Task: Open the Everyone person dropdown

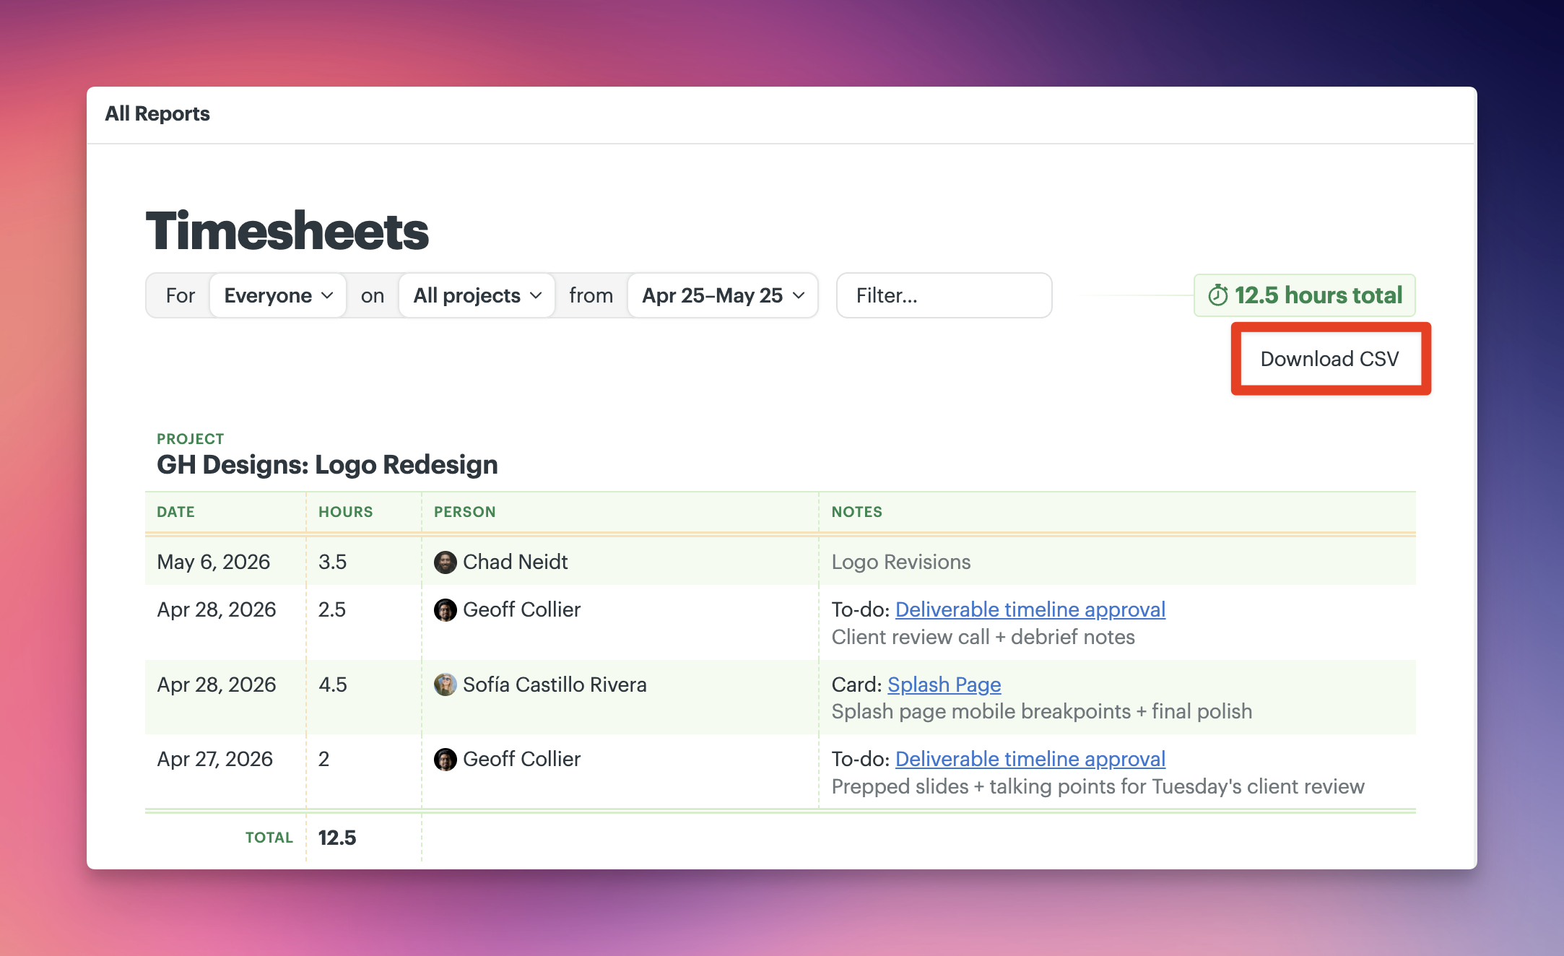Action: pyautogui.click(x=278, y=295)
